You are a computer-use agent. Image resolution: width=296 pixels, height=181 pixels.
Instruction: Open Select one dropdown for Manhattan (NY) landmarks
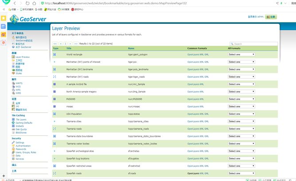[241, 69]
